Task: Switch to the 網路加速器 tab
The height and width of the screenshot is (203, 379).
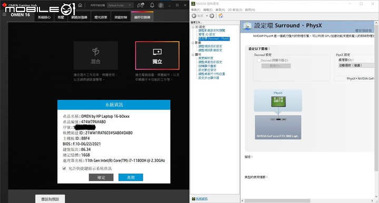Action: click(79, 17)
